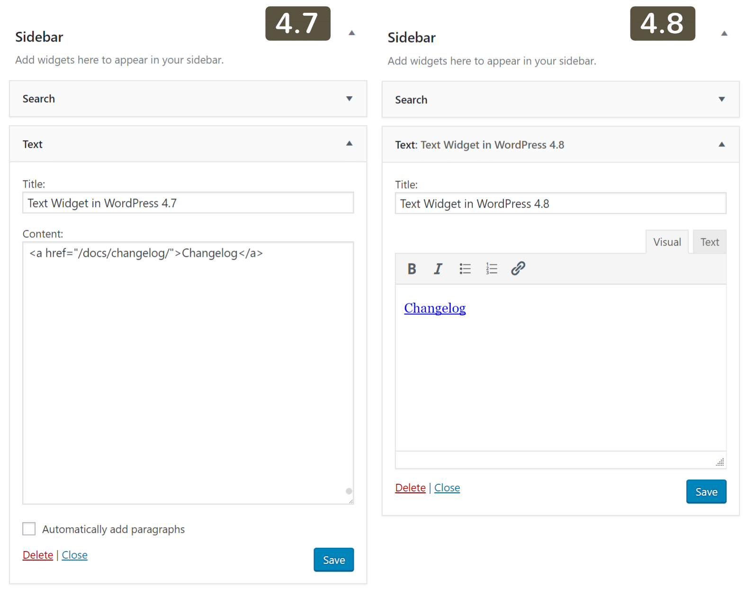
Task: Apply bold formatting in the 4.8 widget editor
Action: point(411,269)
